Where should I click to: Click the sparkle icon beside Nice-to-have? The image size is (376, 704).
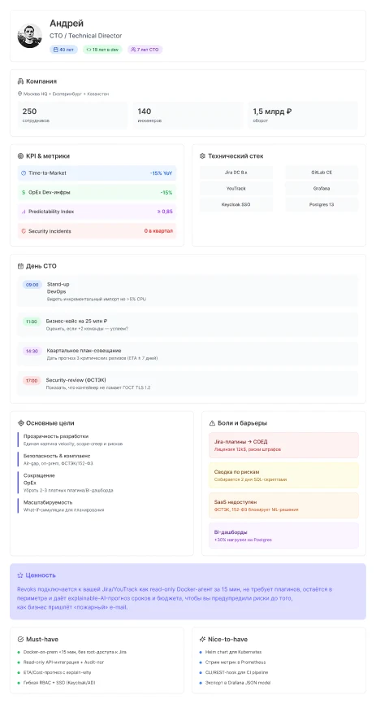202,640
